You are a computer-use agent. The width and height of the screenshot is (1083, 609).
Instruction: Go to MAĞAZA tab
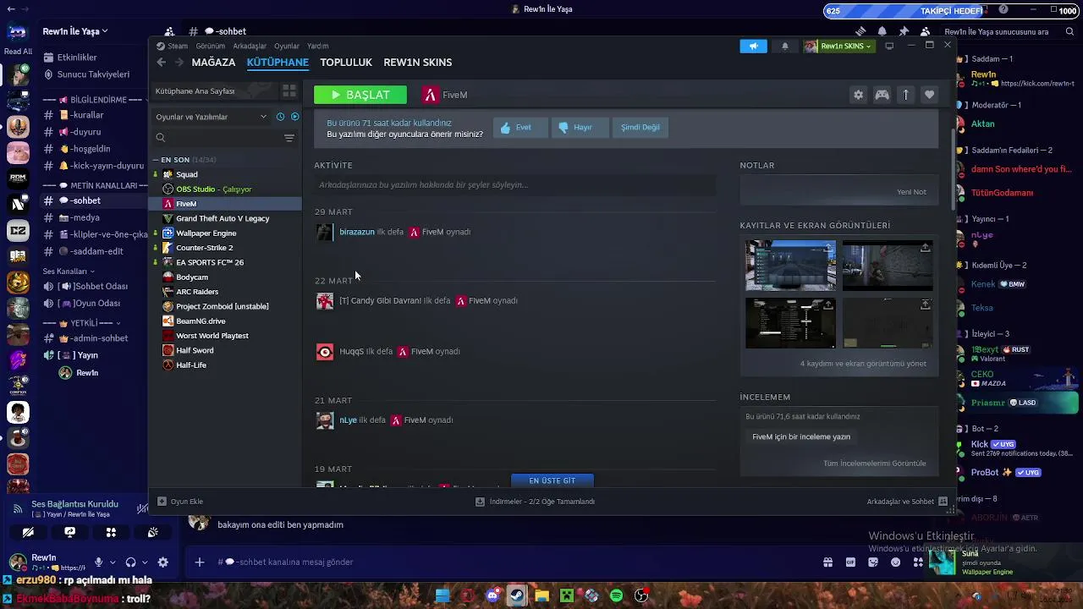[x=213, y=63]
